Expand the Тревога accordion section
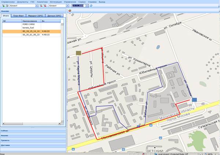The image size is (220, 155). (x=33, y=140)
